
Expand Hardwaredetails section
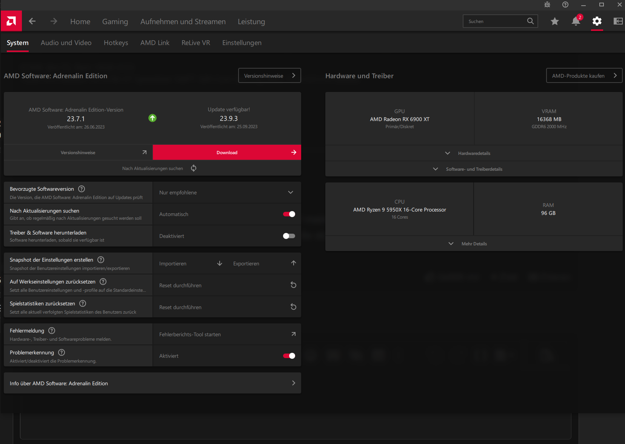pos(474,153)
